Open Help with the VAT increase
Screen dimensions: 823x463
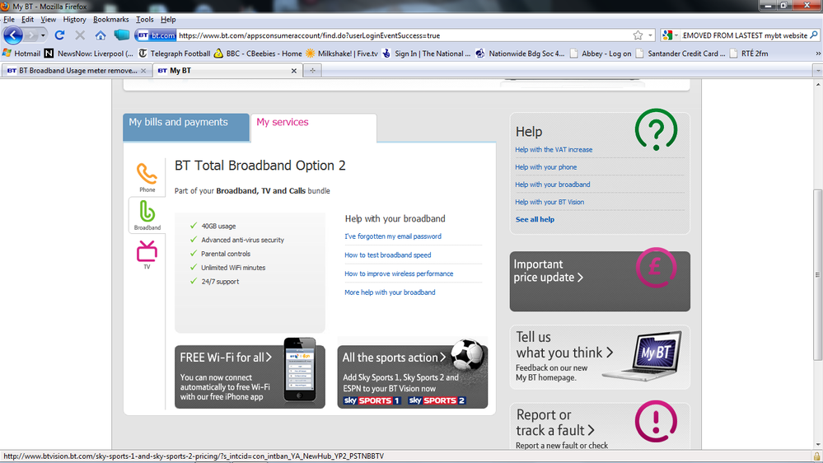point(554,150)
